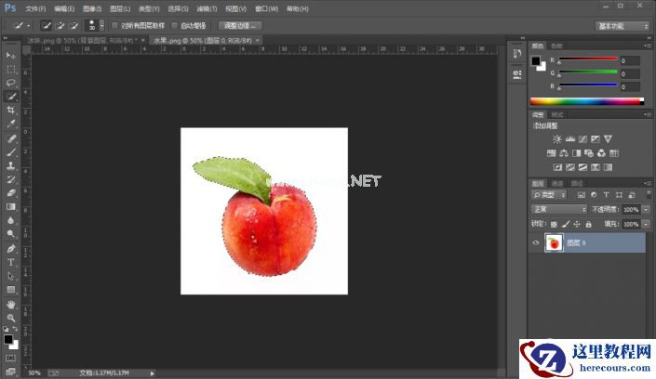Select the Eraser tool
Image resolution: width=656 pixels, height=379 pixels.
pos(11,193)
